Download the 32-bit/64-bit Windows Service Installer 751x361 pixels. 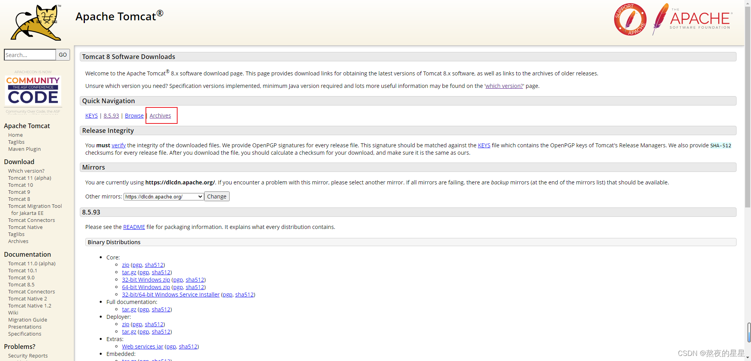tap(171, 295)
